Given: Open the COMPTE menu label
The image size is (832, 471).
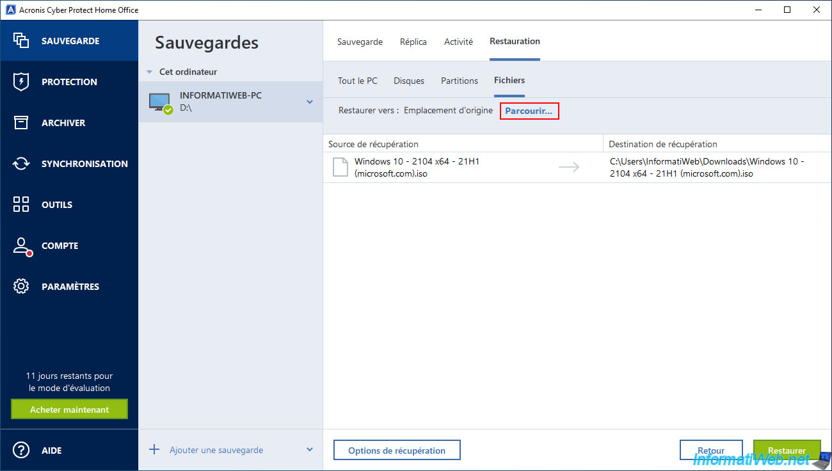Looking at the screenshot, I should pos(60,246).
